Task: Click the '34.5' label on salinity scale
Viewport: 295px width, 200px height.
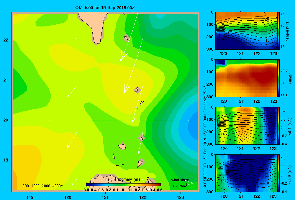Action: [284, 71]
